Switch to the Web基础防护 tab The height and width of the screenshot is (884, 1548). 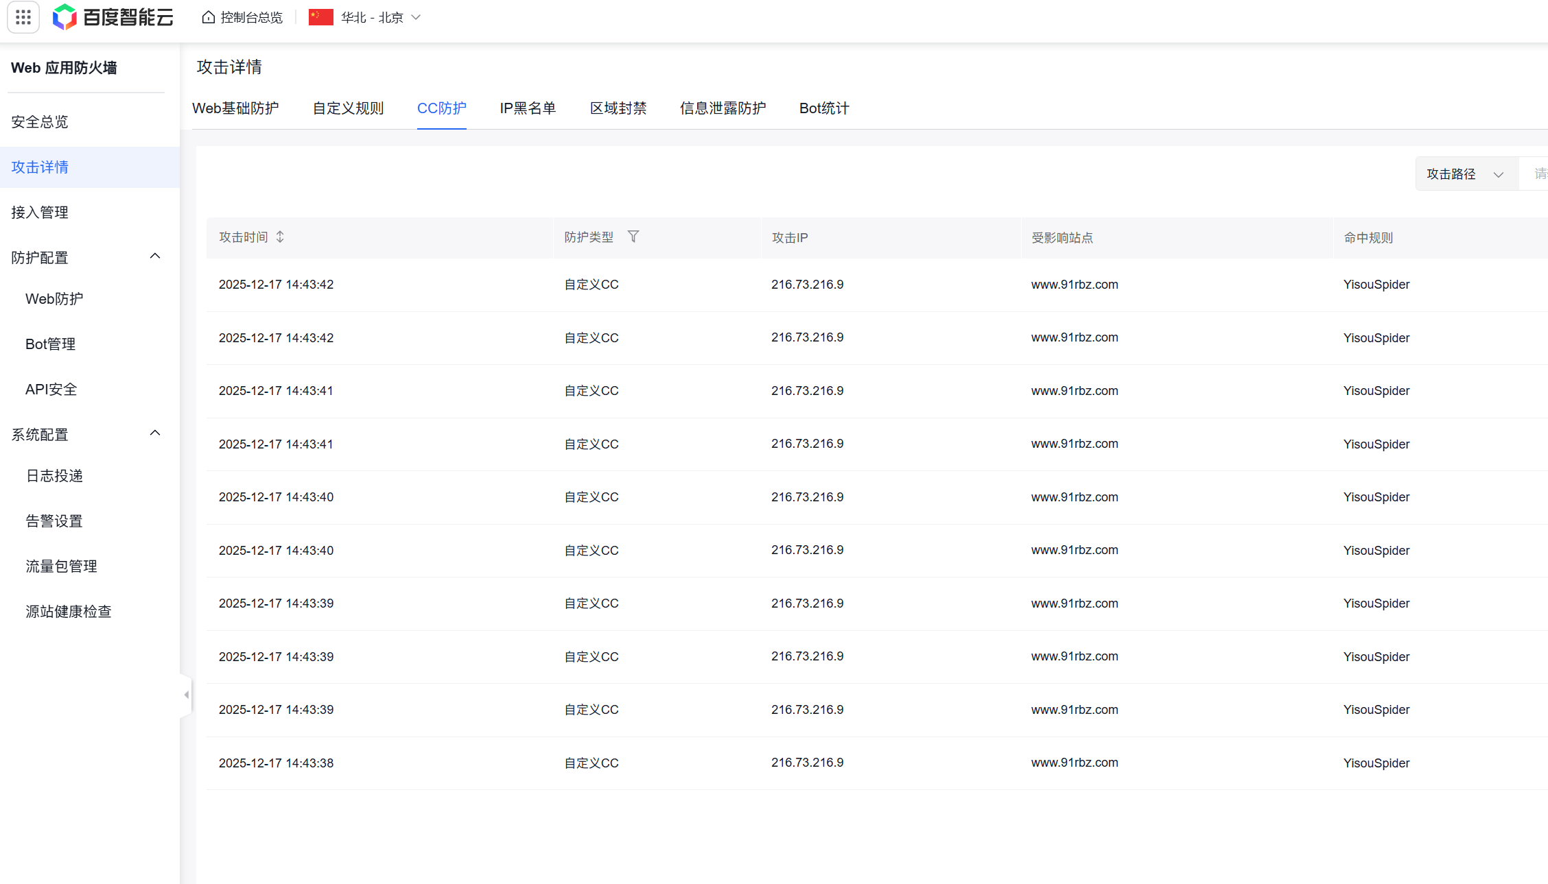[235, 108]
